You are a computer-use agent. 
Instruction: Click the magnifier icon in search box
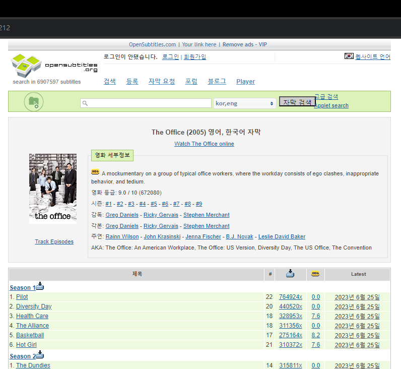(85, 103)
